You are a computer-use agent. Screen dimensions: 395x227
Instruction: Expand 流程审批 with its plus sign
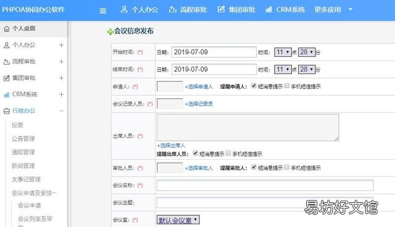tap(61, 62)
